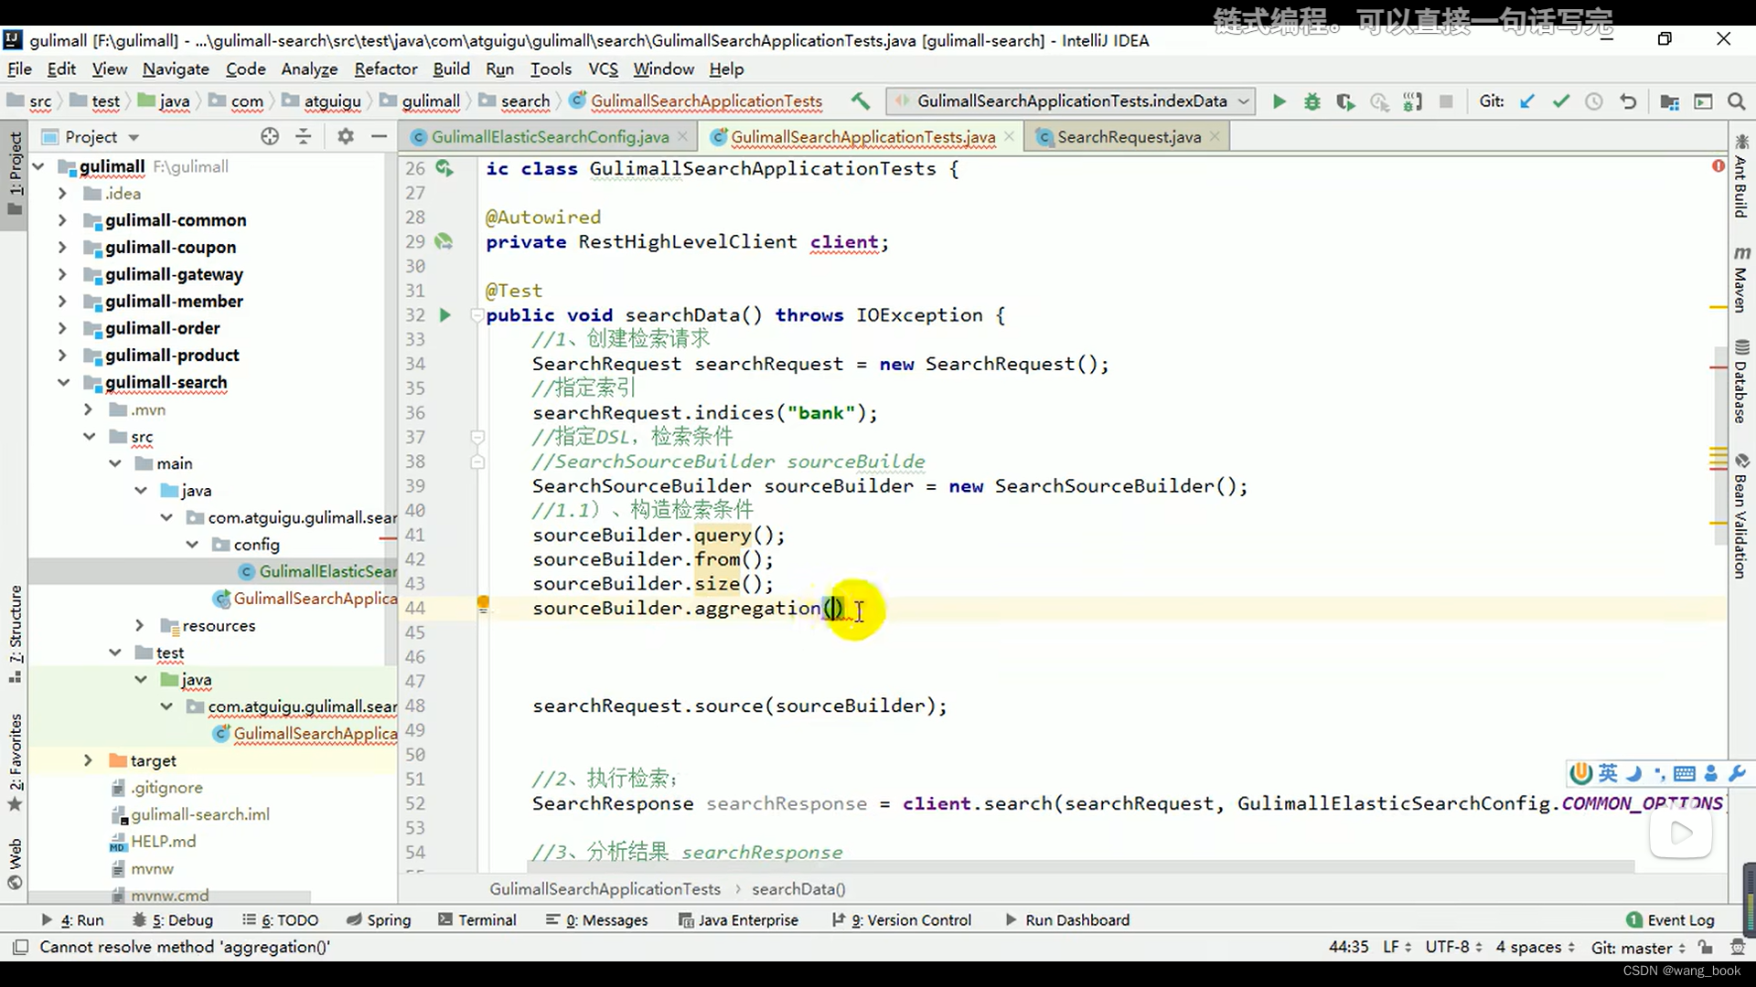Change UTF-8 file encoding
This screenshot has height=987, width=1756.
(1453, 947)
